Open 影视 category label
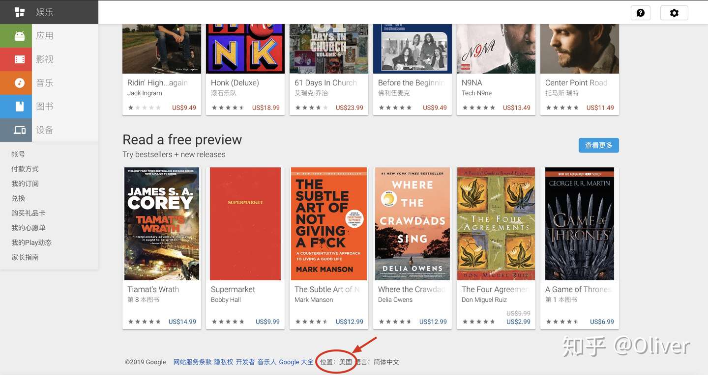The image size is (708, 375). (44, 59)
